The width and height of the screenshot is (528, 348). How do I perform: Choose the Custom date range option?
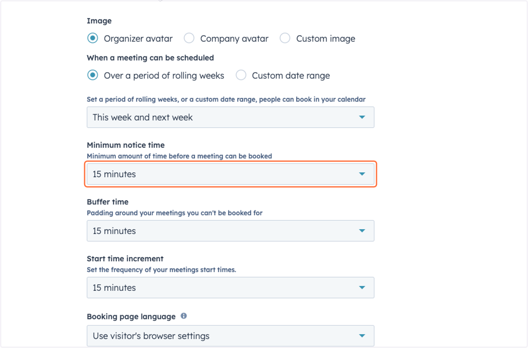[x=241, y=75]
